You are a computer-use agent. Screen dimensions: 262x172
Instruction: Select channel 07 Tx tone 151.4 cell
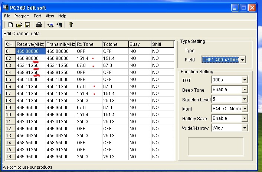[115, 94]
